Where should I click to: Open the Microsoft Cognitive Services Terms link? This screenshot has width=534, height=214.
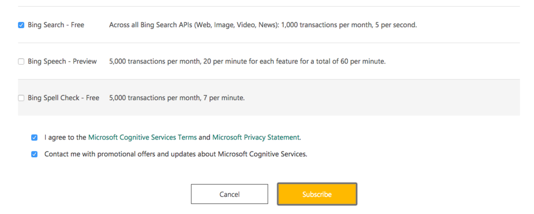[x=142, y=137]
